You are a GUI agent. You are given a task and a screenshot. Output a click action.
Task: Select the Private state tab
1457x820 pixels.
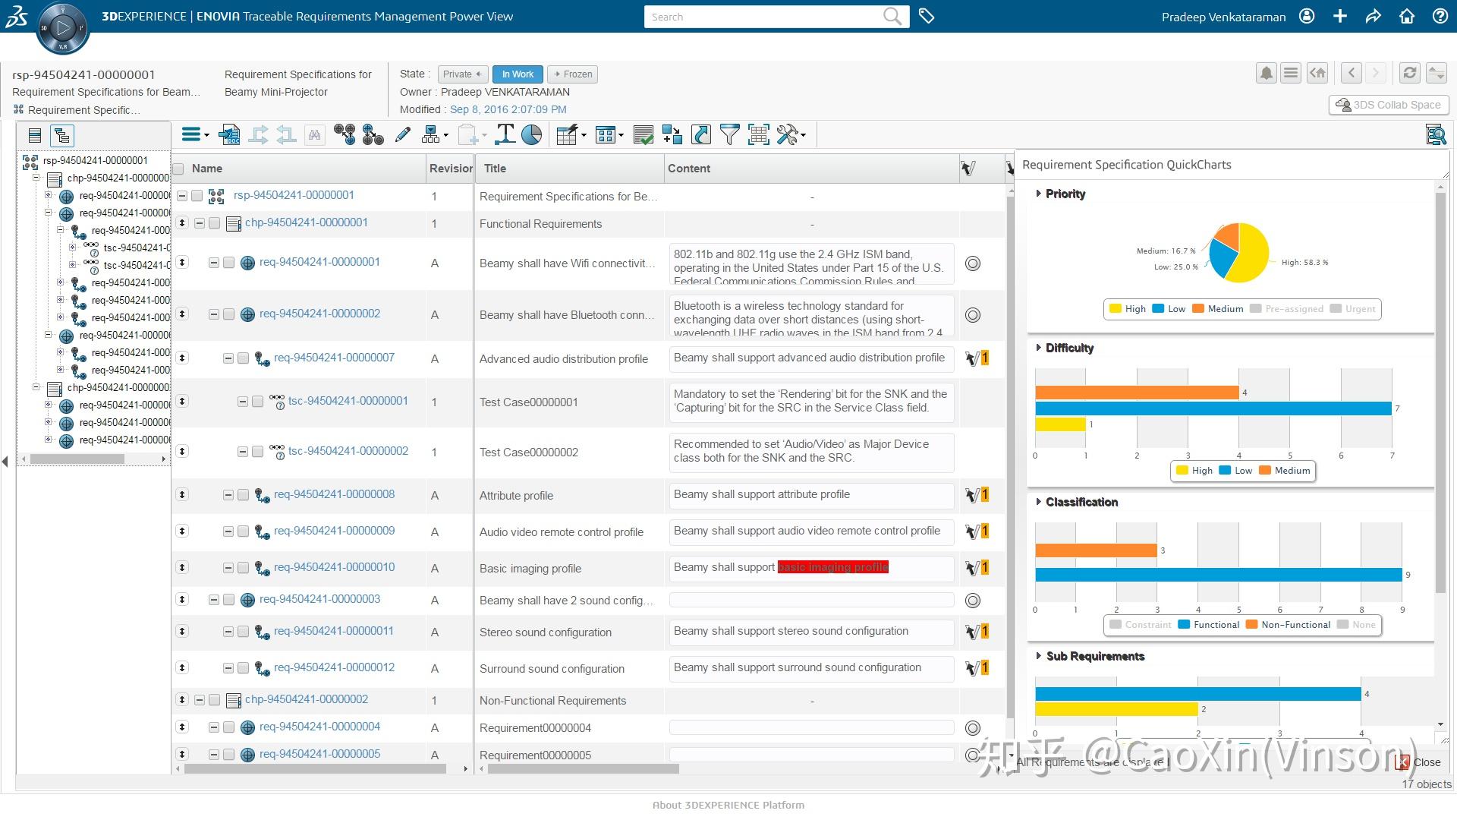point(461,74)
